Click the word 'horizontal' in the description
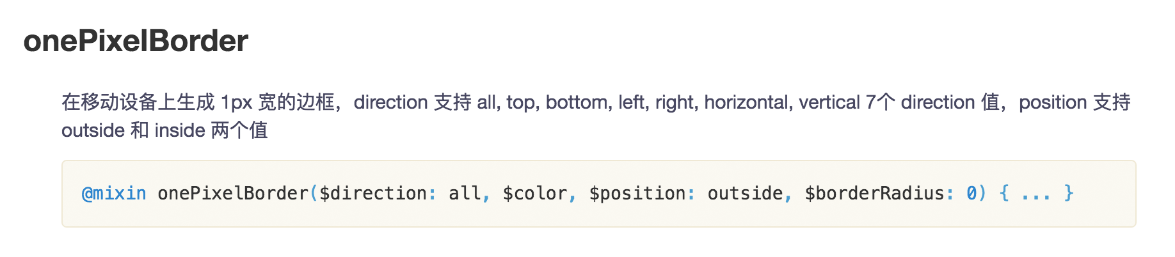This screenshot has width=1175, height=257. click(x=746, y=102)
